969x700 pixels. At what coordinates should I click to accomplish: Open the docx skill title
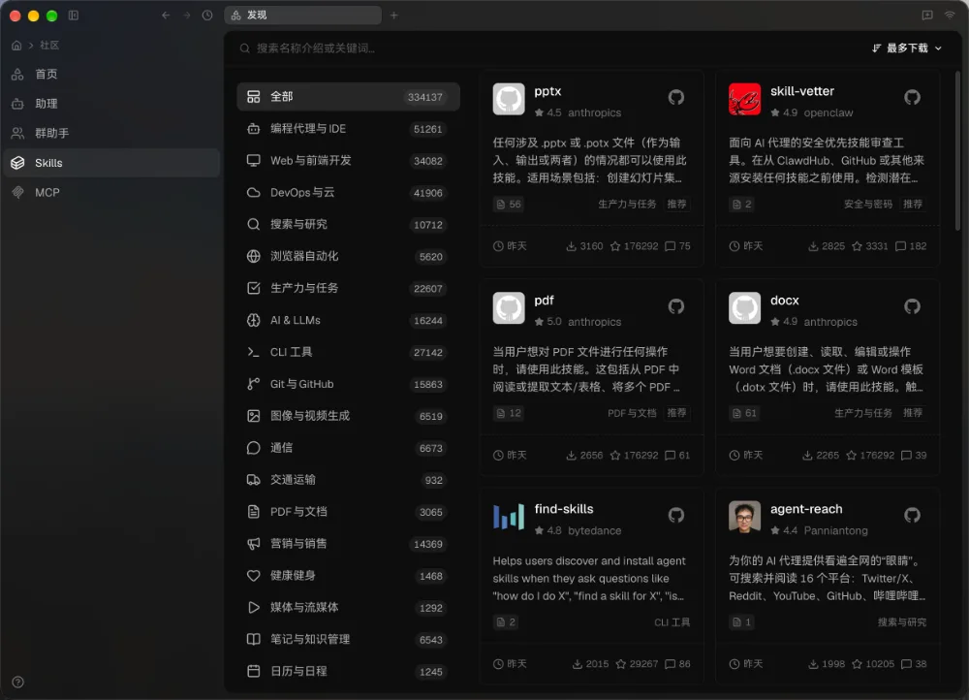pyautogui.click(x=784, y=301)
